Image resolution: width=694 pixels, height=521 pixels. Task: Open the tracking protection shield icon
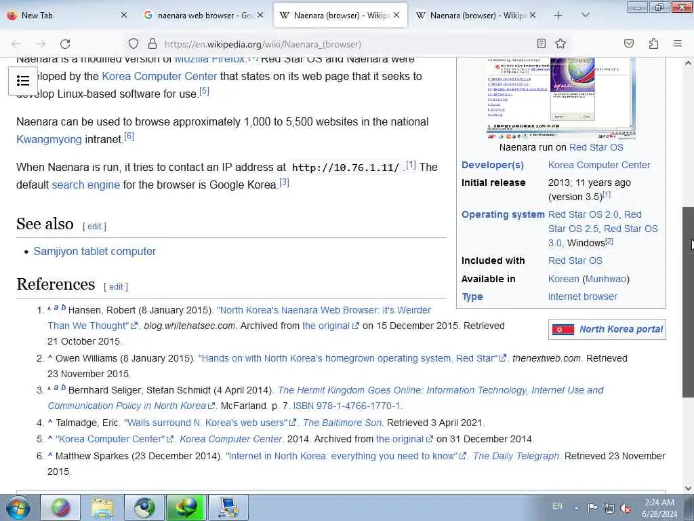click(x=134, y=43)
